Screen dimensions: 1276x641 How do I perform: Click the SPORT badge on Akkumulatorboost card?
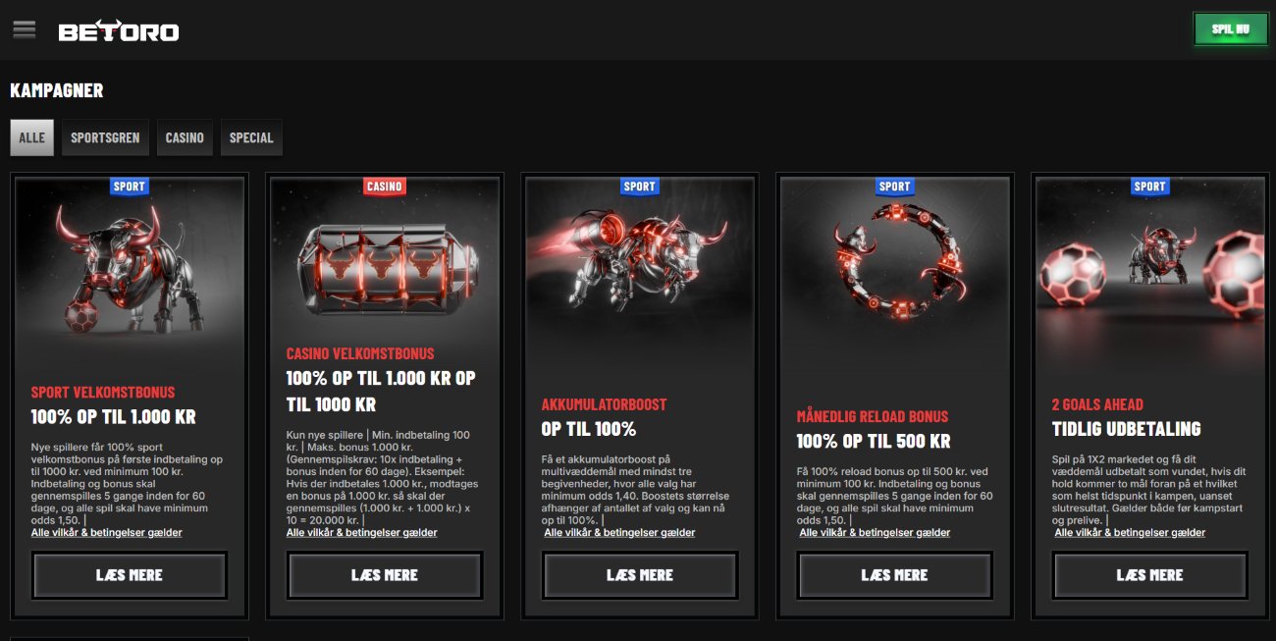[x=640, y=186]
